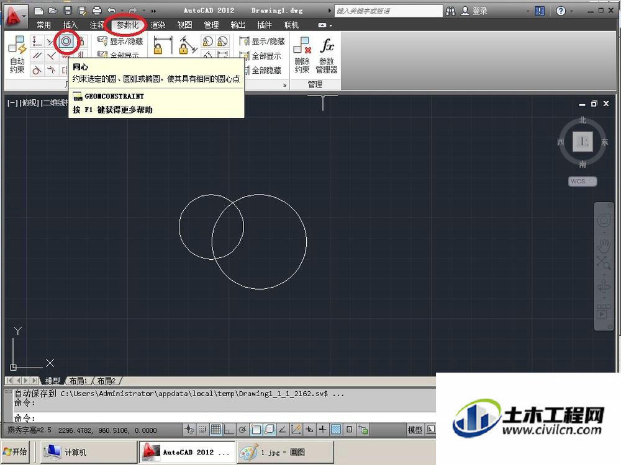Switch to the 模型 model tab
The height and width of the screenshot is (465, 621).
(x=52, y=381)
